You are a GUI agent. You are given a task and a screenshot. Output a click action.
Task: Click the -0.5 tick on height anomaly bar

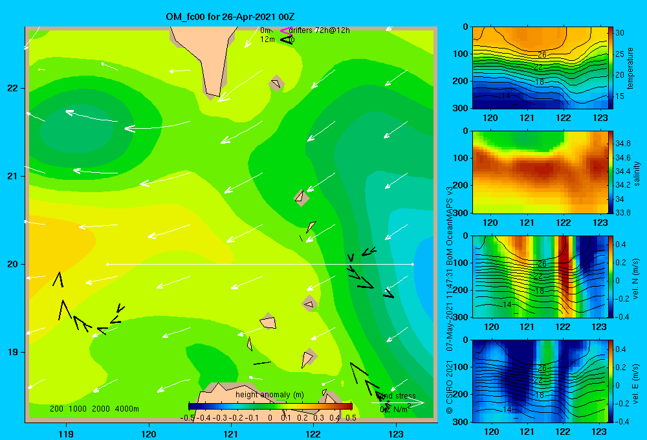pos(188,418)
